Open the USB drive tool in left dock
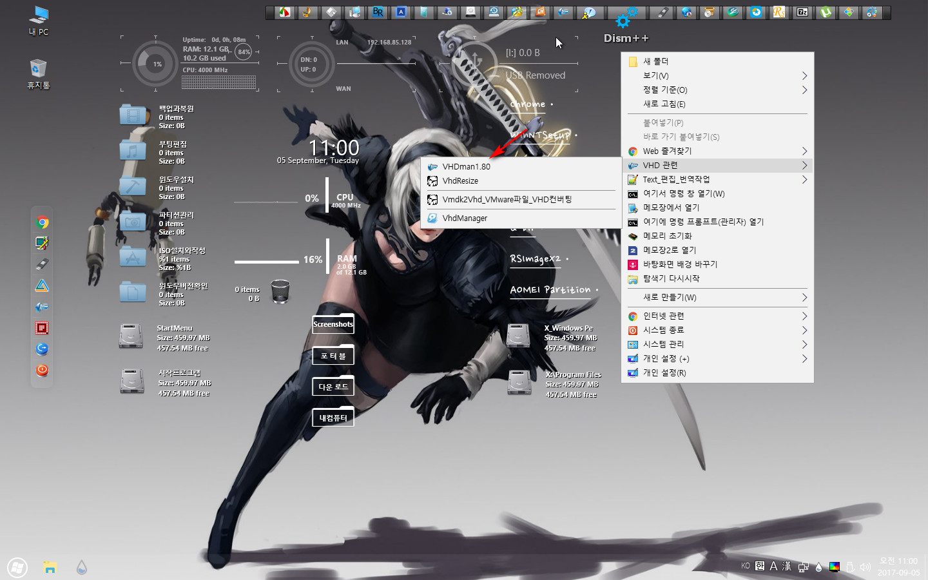The height and width of the screenshot is (580, 928). pyautogui.click(x=42, y=264)
